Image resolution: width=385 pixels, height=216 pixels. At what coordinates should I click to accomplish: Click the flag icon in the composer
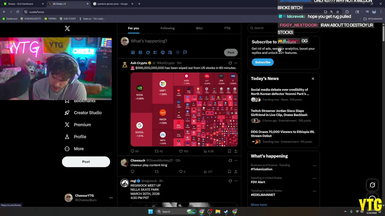click(x=185, y=52)
